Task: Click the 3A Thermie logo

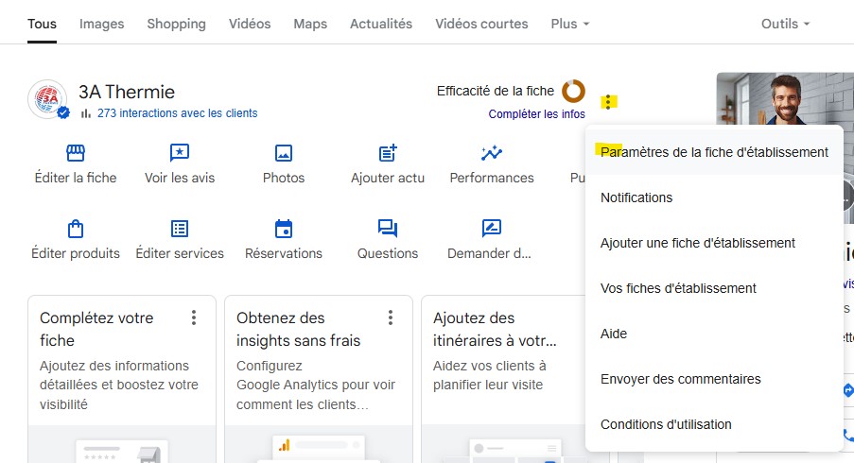Action: pyautogui.click(x=47, y=99)
